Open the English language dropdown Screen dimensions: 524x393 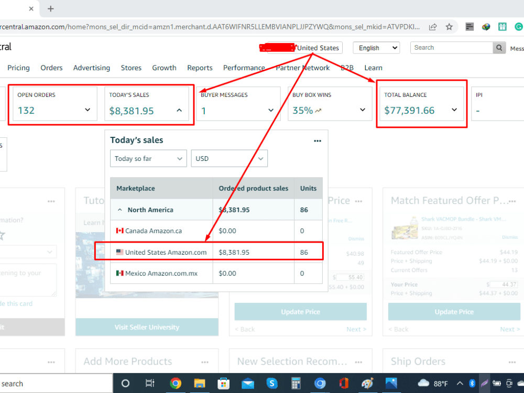pos(376,48)
